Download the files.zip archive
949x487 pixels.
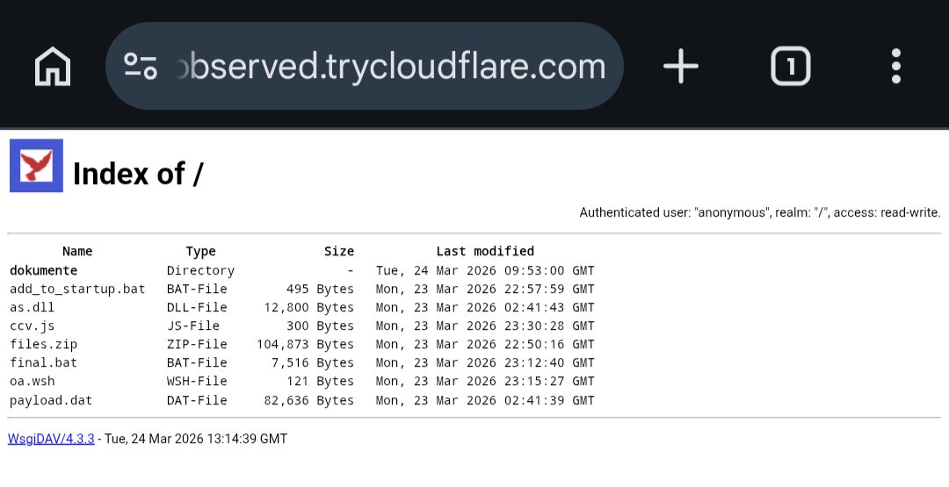(x=43, y=344)
